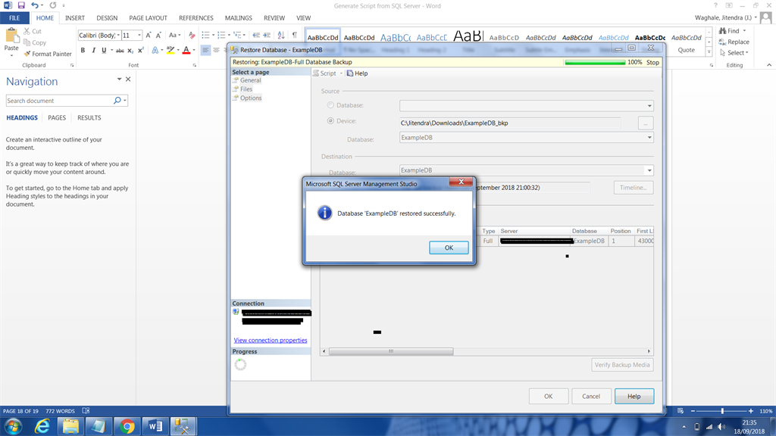Switch to the REFERENCES ribbon tab

(196, 18)
